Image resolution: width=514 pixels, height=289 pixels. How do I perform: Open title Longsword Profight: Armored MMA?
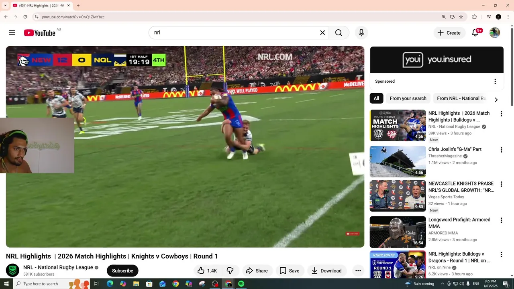(459, 223)
